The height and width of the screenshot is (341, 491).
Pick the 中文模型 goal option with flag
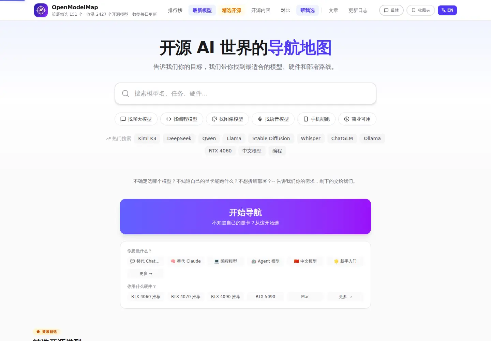[305, 261]
